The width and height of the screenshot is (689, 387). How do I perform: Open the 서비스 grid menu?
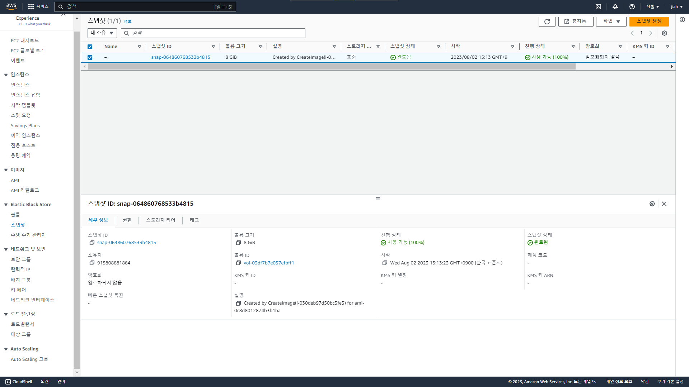coord(38,6)
